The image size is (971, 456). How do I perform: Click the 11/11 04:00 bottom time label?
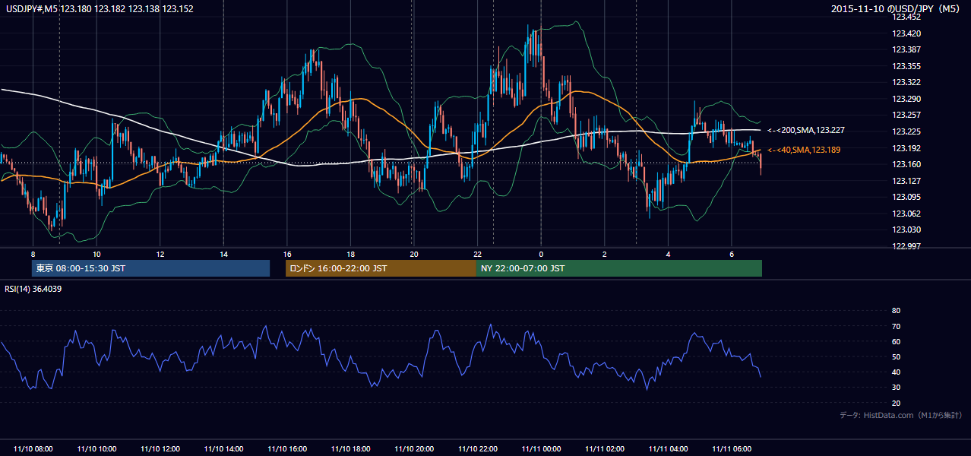668,449
